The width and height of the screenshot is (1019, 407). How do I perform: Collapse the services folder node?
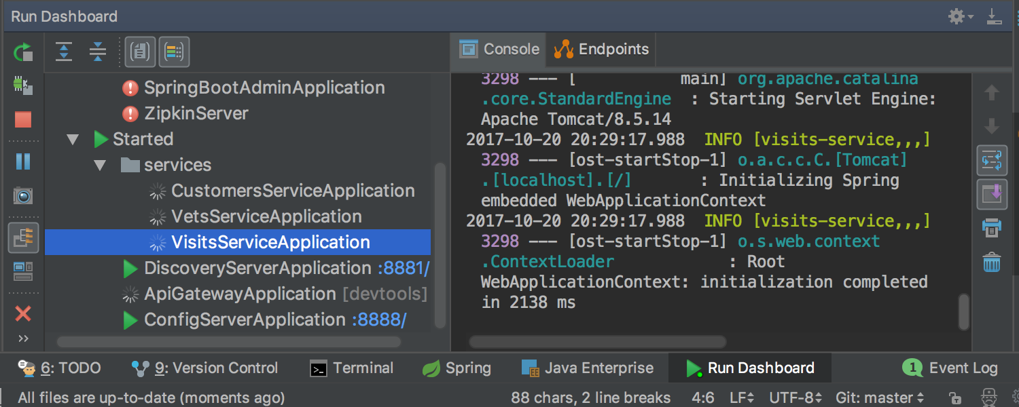point(100,166)
